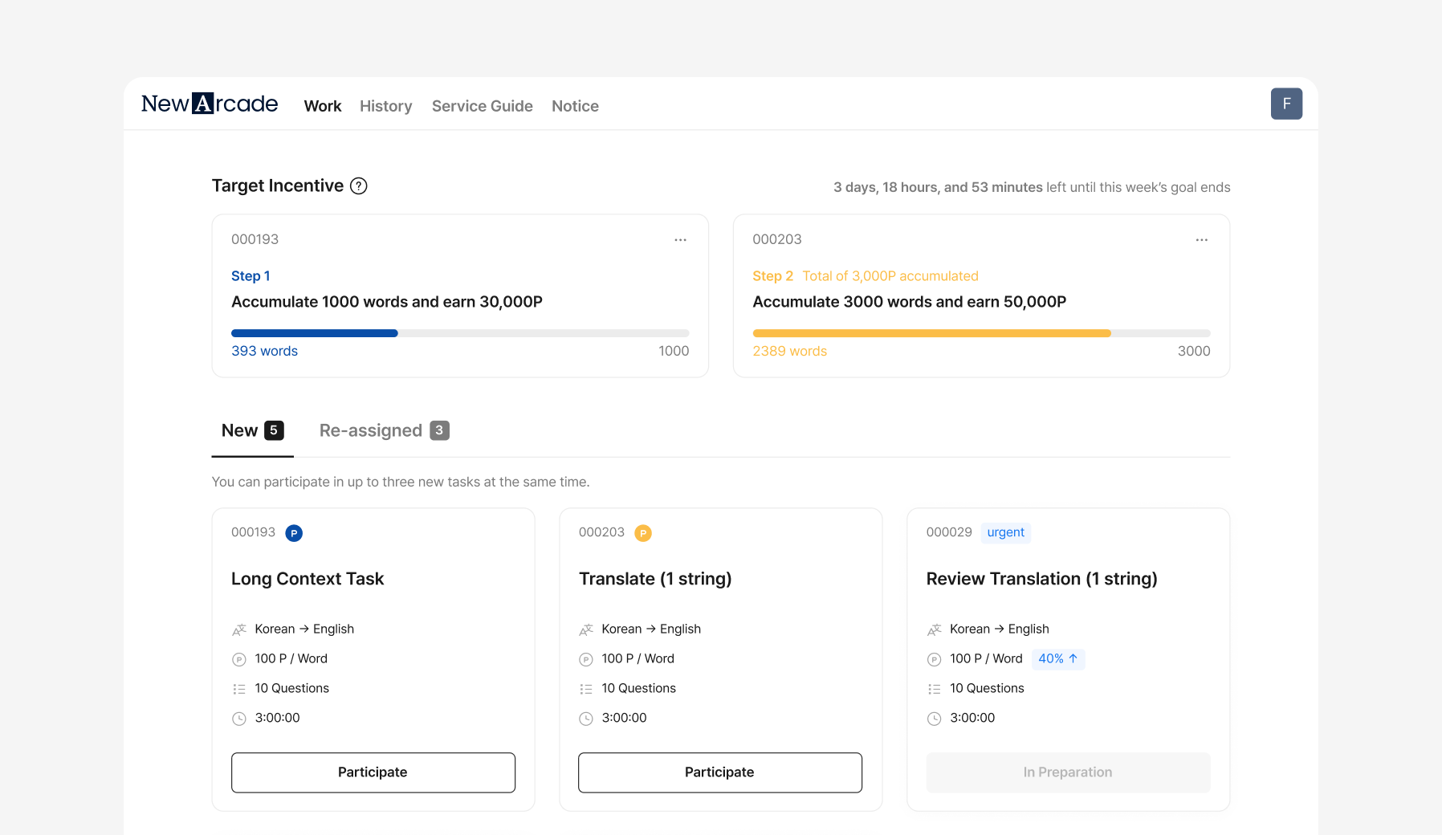Screen dimensions: 1442x835
Task: Click the Target Incentive help question icon
Action: coord(359,186)
